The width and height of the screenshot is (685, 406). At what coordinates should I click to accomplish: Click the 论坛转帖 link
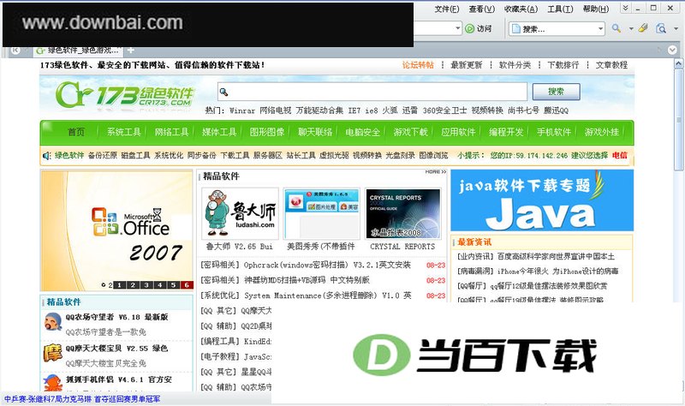coord(418,65)
